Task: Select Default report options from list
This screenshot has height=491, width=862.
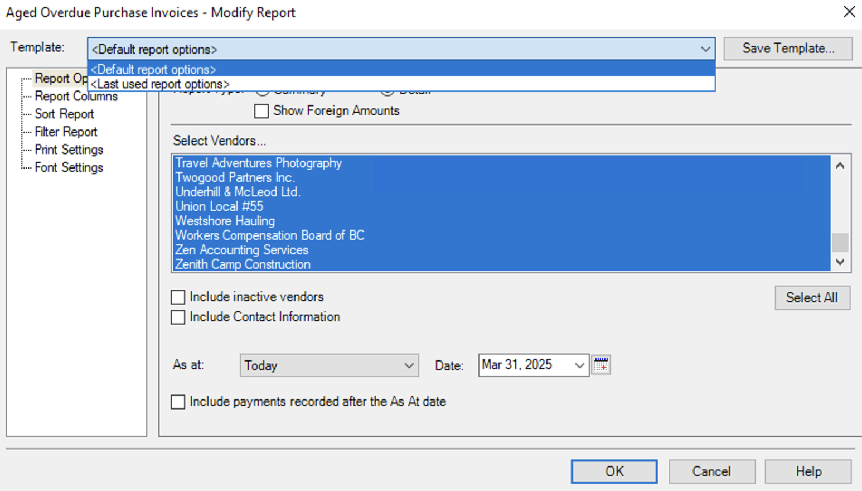Action: pyautogui.click(x=154, y=70)
